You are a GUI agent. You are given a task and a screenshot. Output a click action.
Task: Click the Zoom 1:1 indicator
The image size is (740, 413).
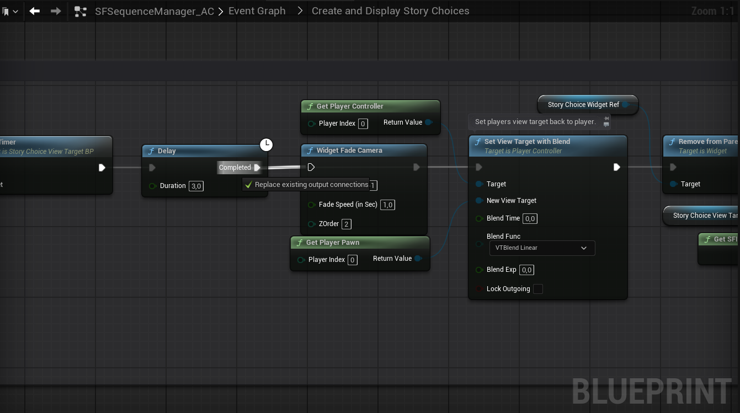[x=713, y=11]
